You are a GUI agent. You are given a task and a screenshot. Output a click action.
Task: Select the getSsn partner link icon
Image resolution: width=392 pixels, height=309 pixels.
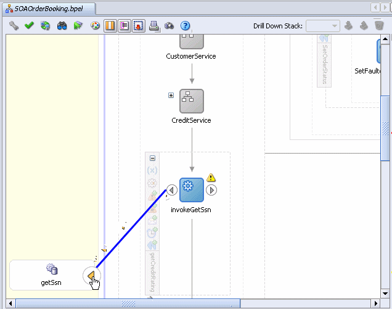tap(52, 269)
